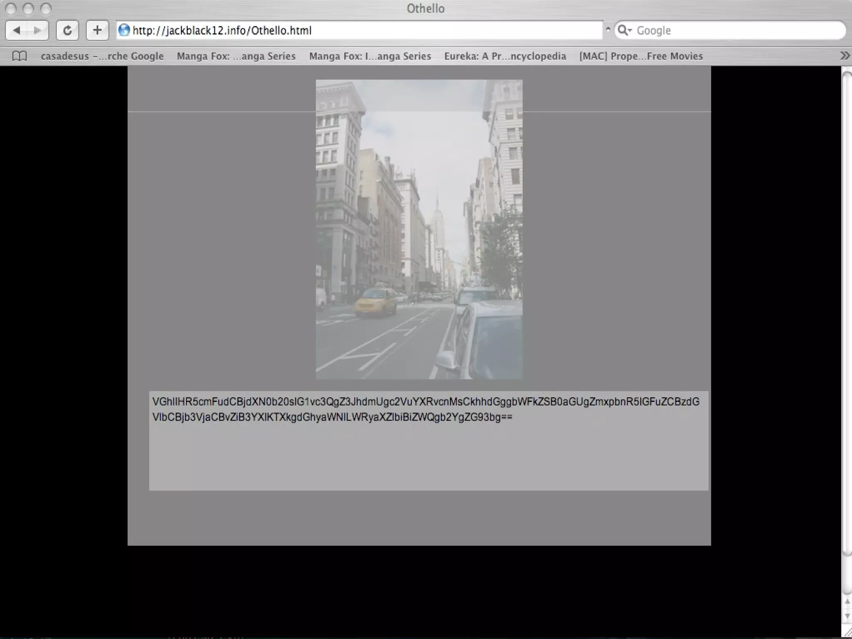Open MAC Free Movies bookmark
This screenshot has width=852, height=639.
(641, 56)
